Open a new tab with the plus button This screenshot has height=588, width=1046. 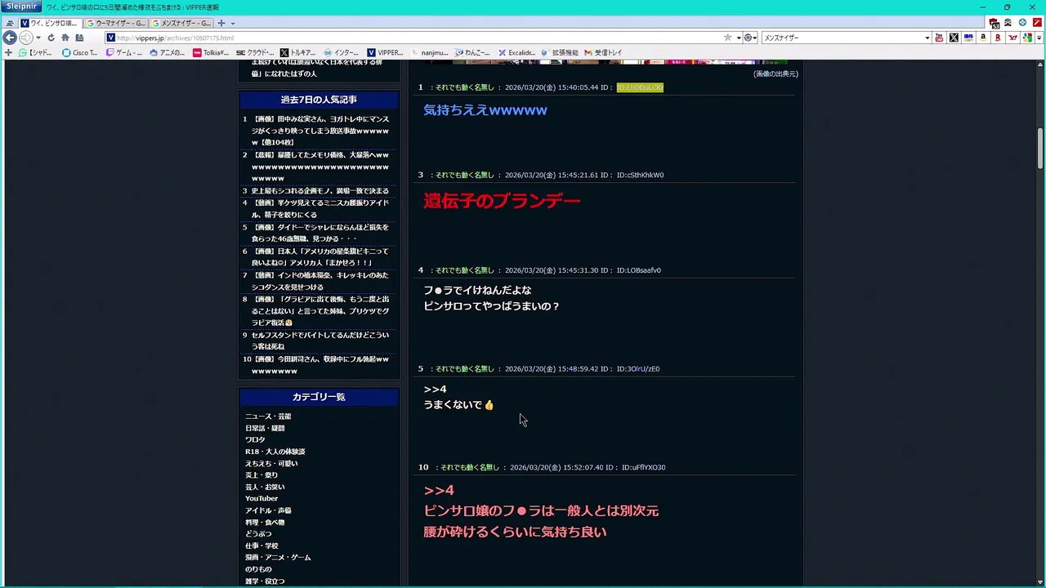[x=221, y=23]
